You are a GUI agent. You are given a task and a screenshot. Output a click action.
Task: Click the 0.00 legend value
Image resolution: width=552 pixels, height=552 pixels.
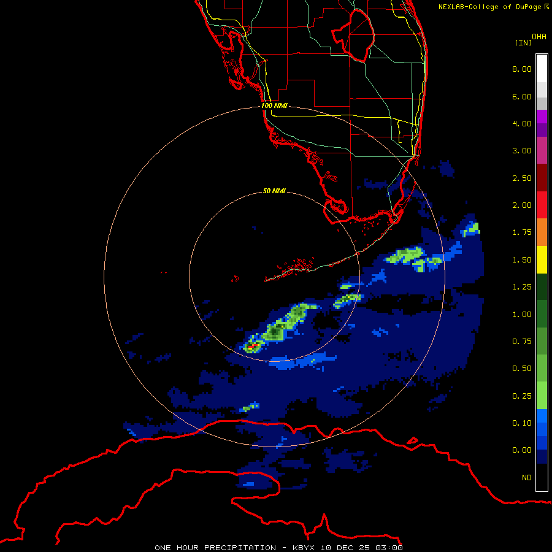(x=522, y=450)
